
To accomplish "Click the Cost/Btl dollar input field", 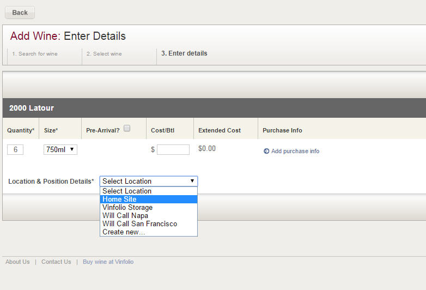I will coord(173,149).
